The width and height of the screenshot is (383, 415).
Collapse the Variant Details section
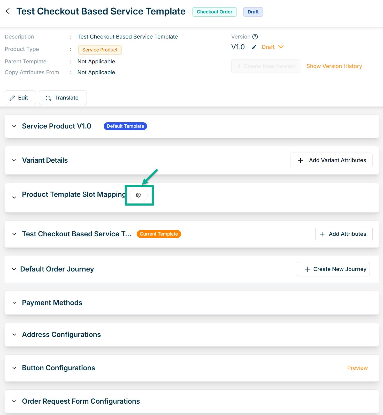point(14,160)
